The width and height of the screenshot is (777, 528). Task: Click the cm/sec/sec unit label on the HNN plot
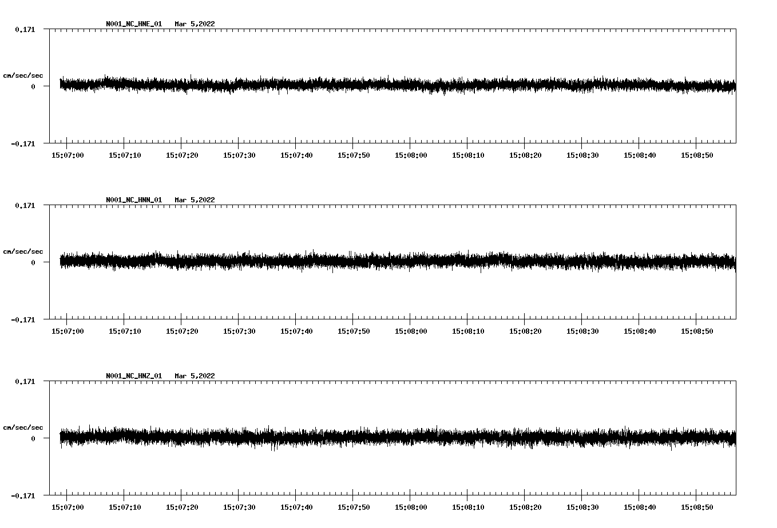(x=23, y=251)
